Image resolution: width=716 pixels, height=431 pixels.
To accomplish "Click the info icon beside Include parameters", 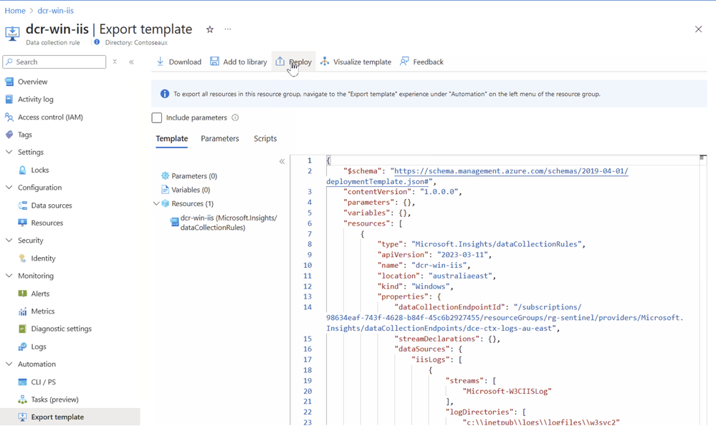I will pos(235,117).
